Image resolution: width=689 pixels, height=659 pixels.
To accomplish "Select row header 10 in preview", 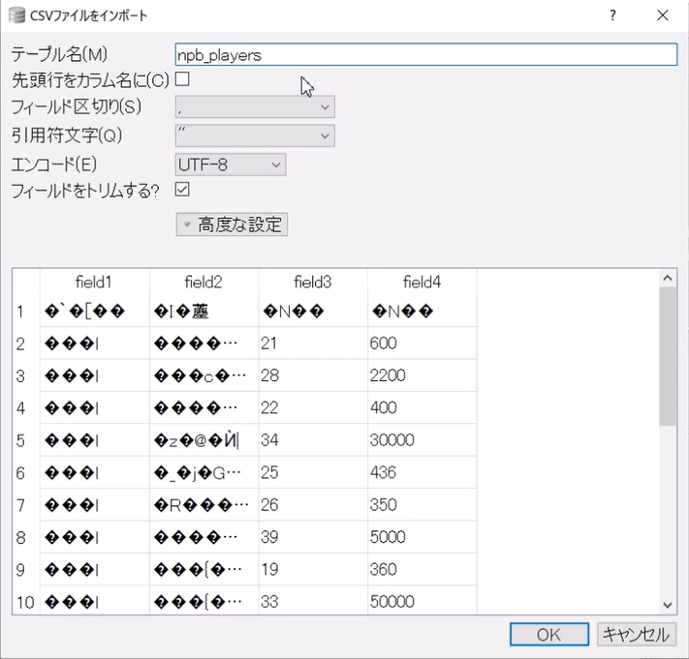I will 26,602.
